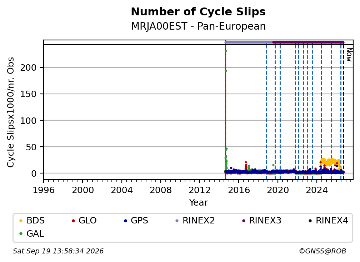Click the MRJA00EST - Pan-European subtitle
This screenshot has width=360, height=262.
point(198,26)
